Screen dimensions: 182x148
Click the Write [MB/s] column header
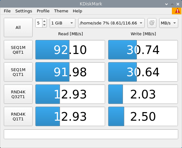[143, 34]
